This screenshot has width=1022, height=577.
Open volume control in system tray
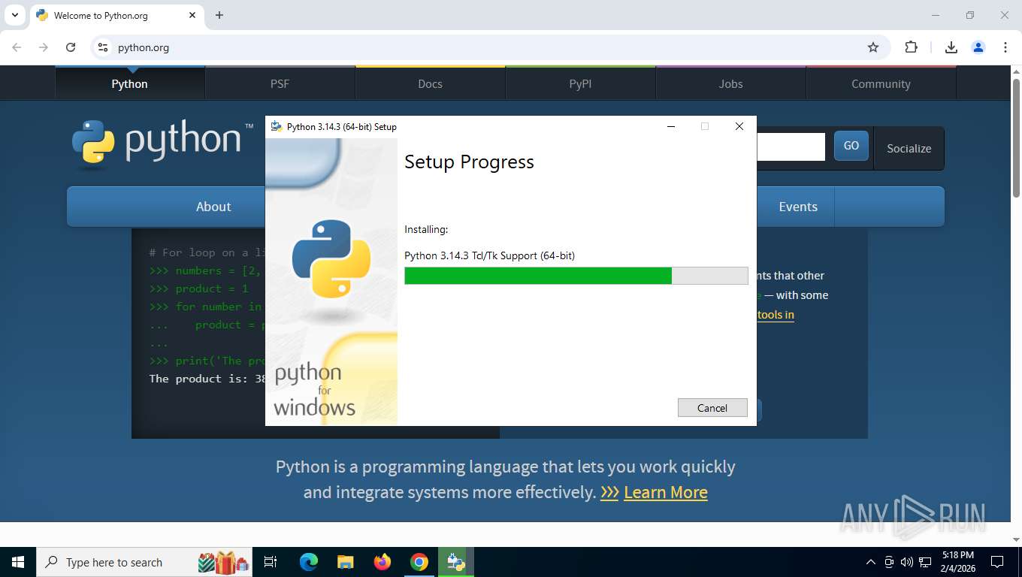pos(907,562)
